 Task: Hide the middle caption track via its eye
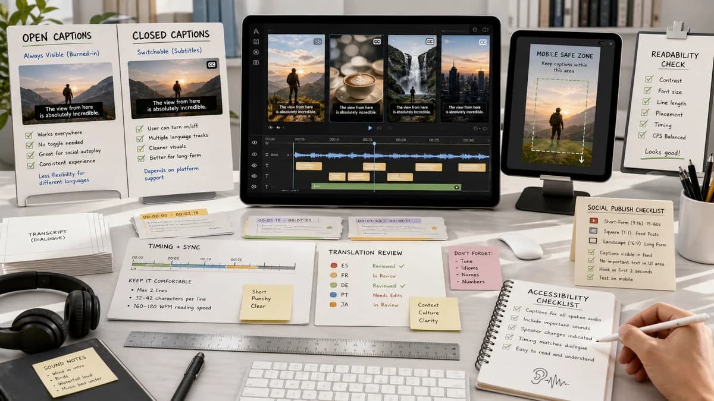(254, 176)
